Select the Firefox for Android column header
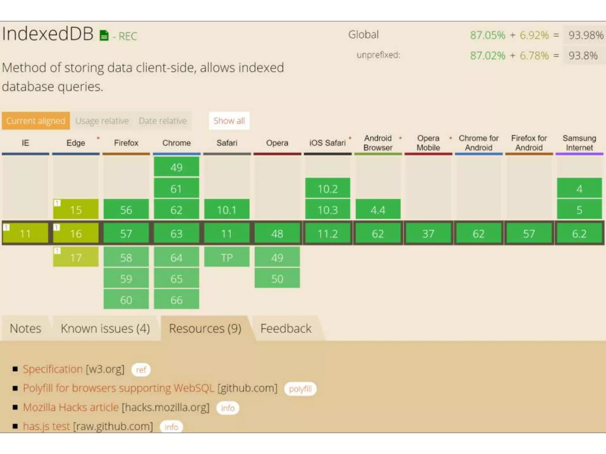Viewport: 606px width, 454px height. pos(529,143)
